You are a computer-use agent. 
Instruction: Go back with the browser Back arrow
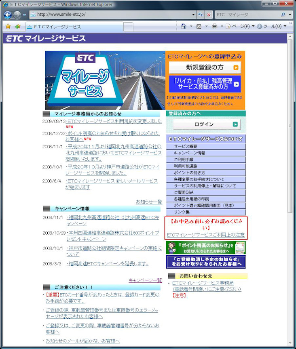[8, 15]
